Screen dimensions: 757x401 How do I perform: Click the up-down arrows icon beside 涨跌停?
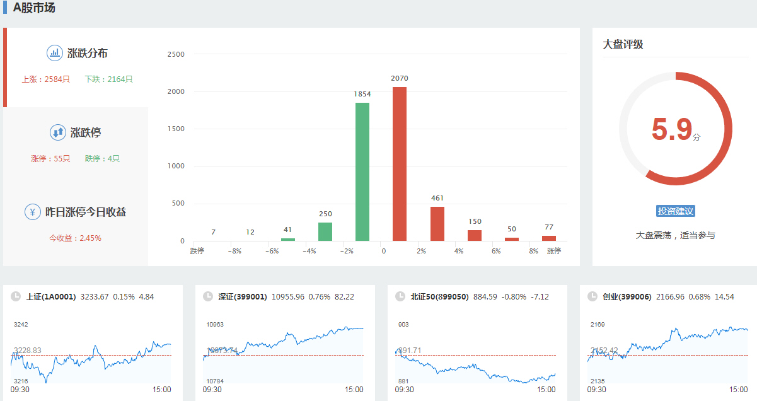(x=57, y=132)
